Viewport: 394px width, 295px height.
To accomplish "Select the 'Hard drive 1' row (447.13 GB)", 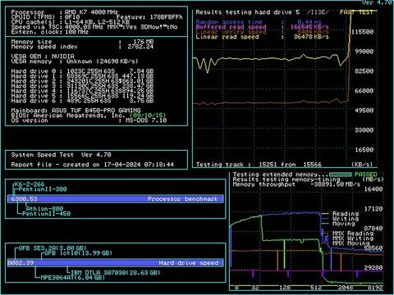I will [82, 76].
